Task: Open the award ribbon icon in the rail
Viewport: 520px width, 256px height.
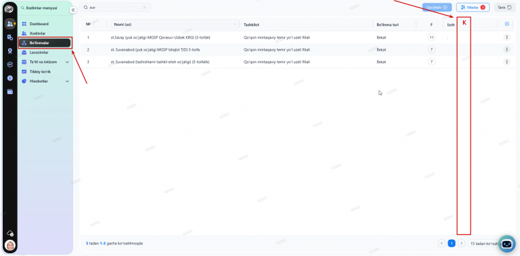Action: pyautogui.click(x=10, y=51)
